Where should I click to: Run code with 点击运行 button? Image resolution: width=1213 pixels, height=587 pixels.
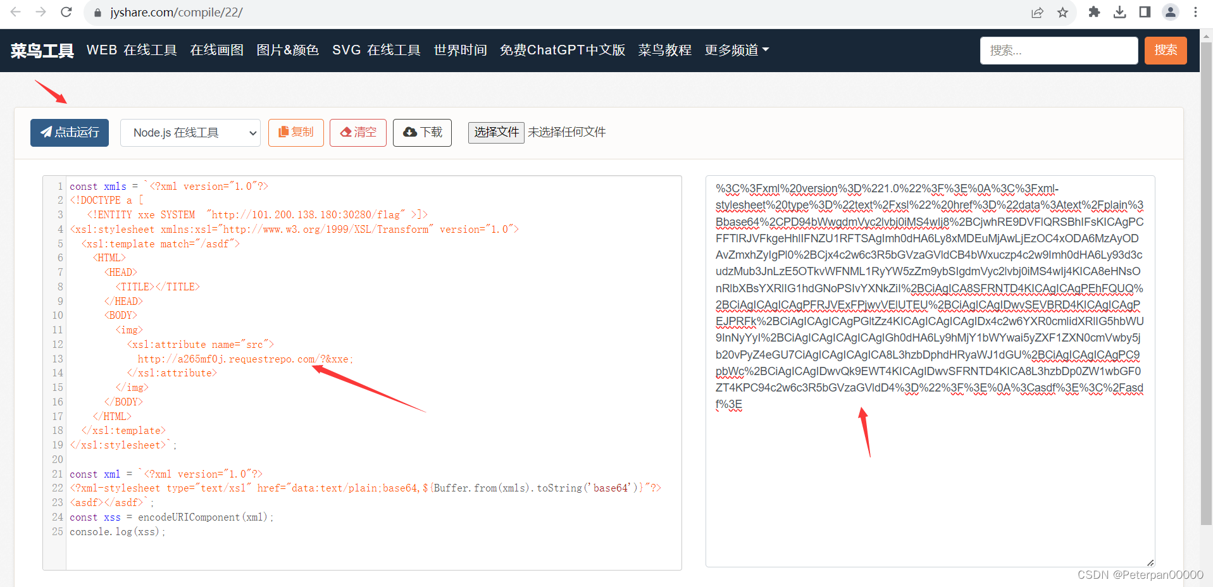point(70,133)
